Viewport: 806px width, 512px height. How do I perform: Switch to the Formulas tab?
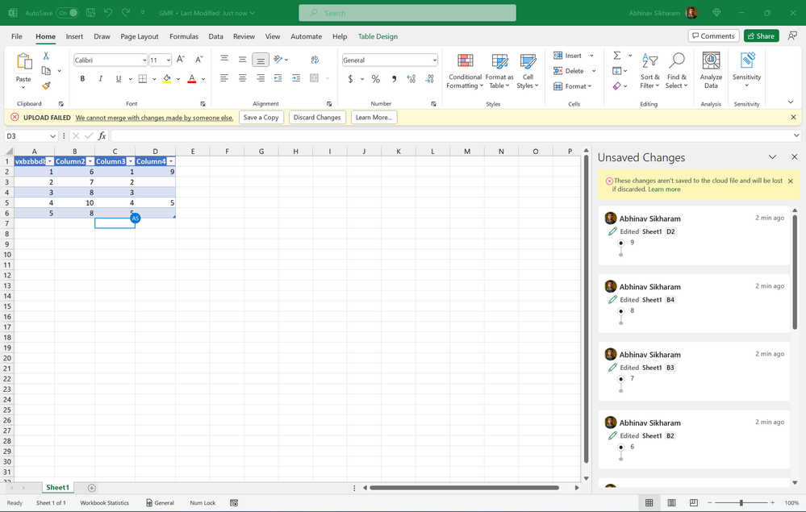(x=183, y=36)
